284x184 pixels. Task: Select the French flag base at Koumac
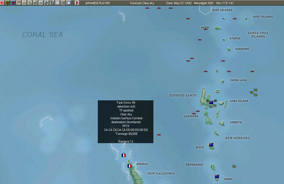129,166
